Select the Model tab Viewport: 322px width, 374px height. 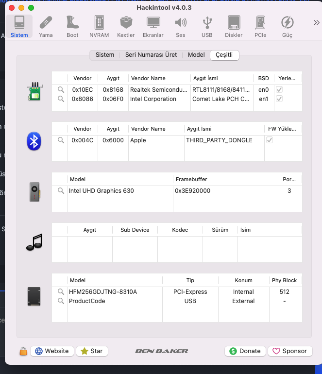click(x=196, y=55)
